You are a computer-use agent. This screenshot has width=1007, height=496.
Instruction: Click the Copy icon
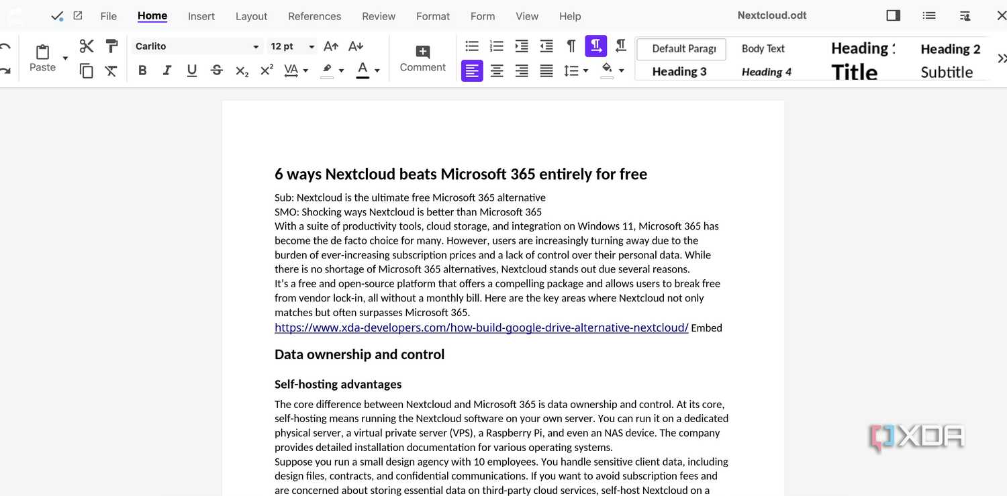pyautogui.click(x=87, y=70)
